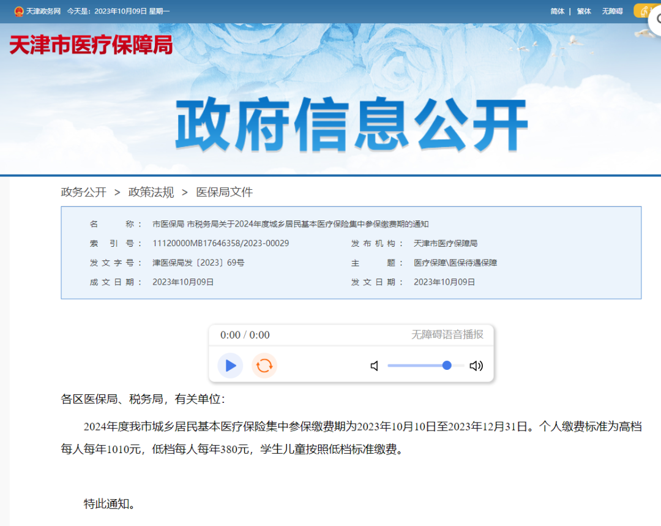Click the loud-volume speaker icon

476,366
